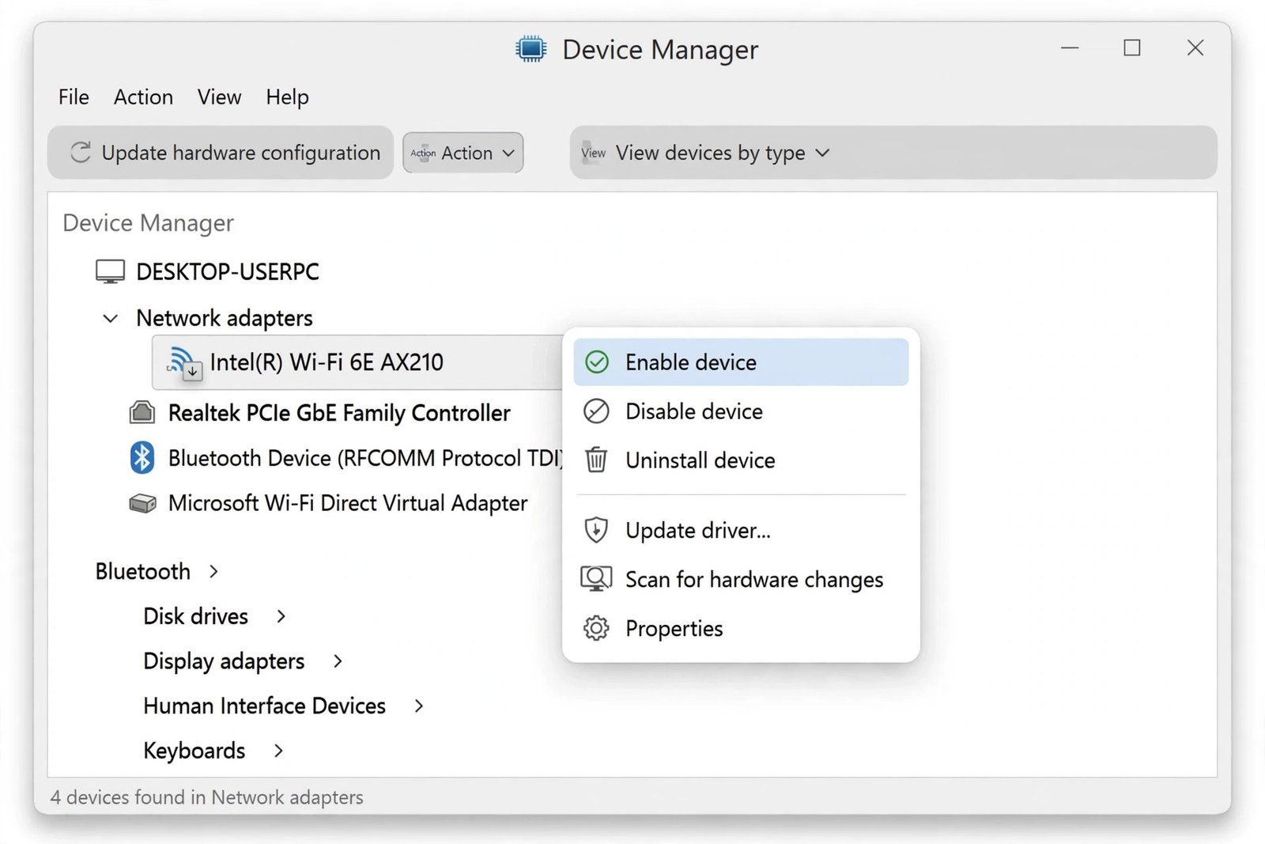Select the Display adapters category label
Screen dimensions: 1265x844
(x=224, y=661)
